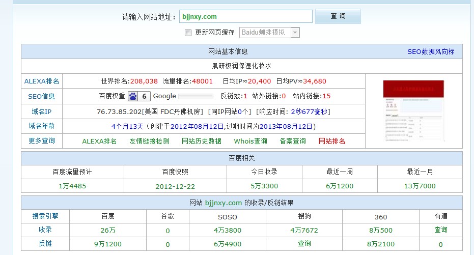Open the 友情链接检测 link
Image resolution: width=474 pixels, height=255 pixels.
pyautogui.click(x=149, y=141)
